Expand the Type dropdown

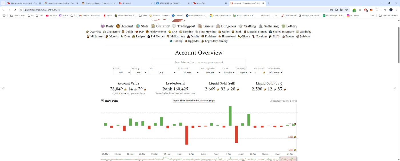coord(162,73)
